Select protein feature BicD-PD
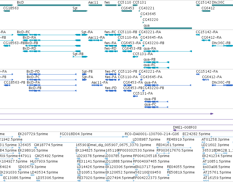Screen dimensions: 233x182 coord(51,74)
